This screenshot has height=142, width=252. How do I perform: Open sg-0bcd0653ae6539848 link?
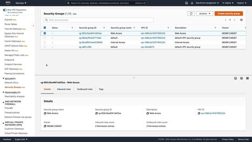(91, 42)
